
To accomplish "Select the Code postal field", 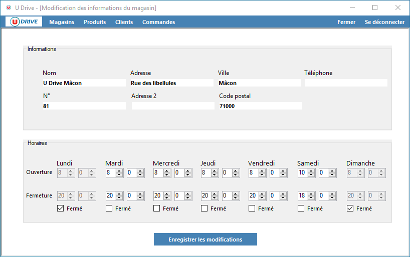I will click(x=260, y=106).
